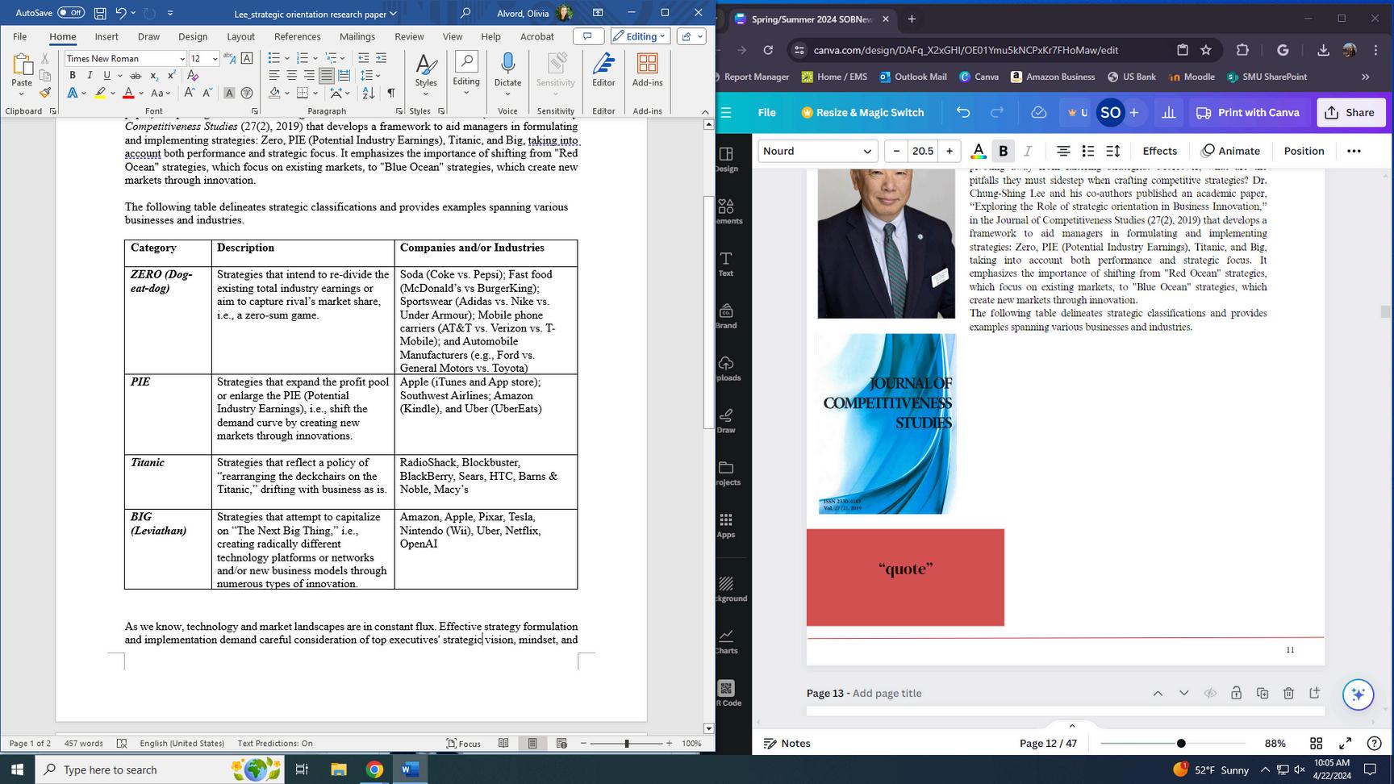Toggle Strikethrough in Word ribbon
Viewport: 1394px width, 784px height.
click(x=136, y=75)
